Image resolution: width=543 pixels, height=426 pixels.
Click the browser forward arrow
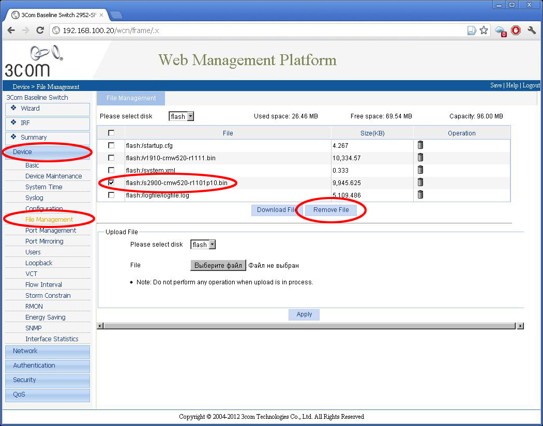(26, 31)
